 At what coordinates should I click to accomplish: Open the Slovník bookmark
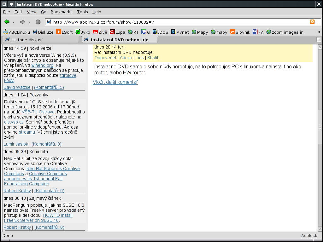click(x=240, y=32)
